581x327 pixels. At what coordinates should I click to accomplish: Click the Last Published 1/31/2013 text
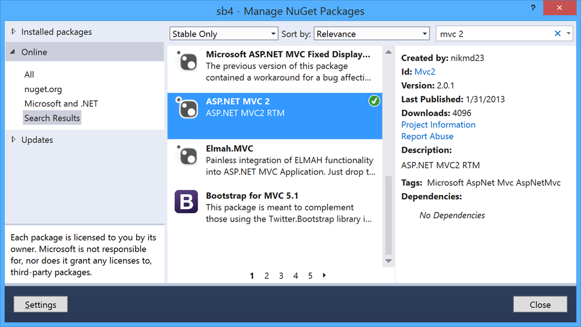click(x=453, y=99)
